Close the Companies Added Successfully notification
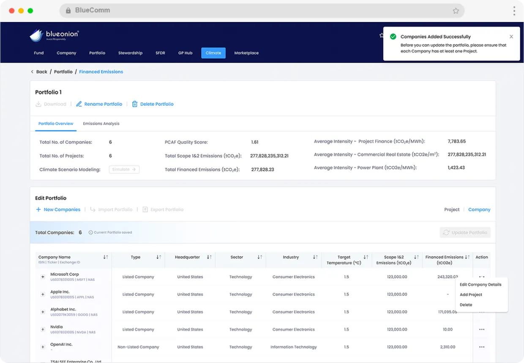 pyautogui.click(x=511, y=37)
